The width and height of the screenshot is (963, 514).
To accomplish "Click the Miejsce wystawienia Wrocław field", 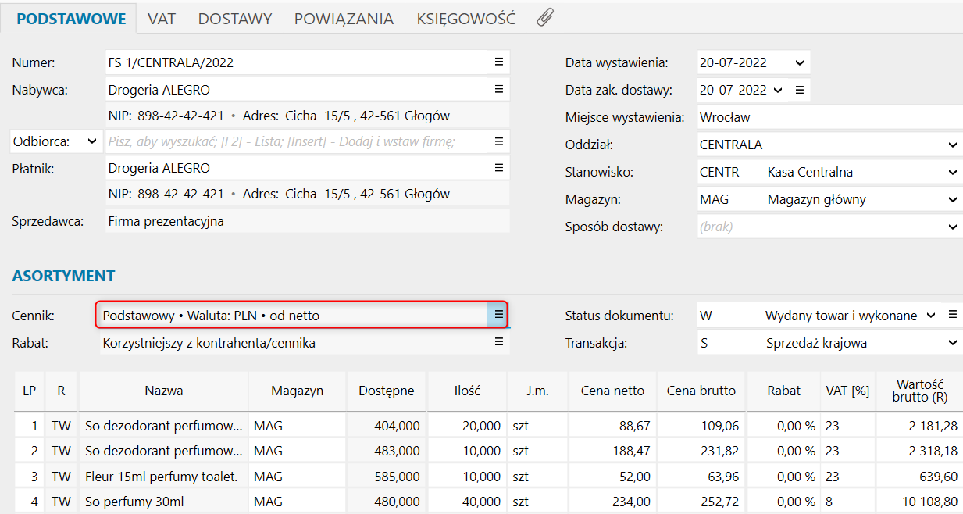I will tap(828, 118).
